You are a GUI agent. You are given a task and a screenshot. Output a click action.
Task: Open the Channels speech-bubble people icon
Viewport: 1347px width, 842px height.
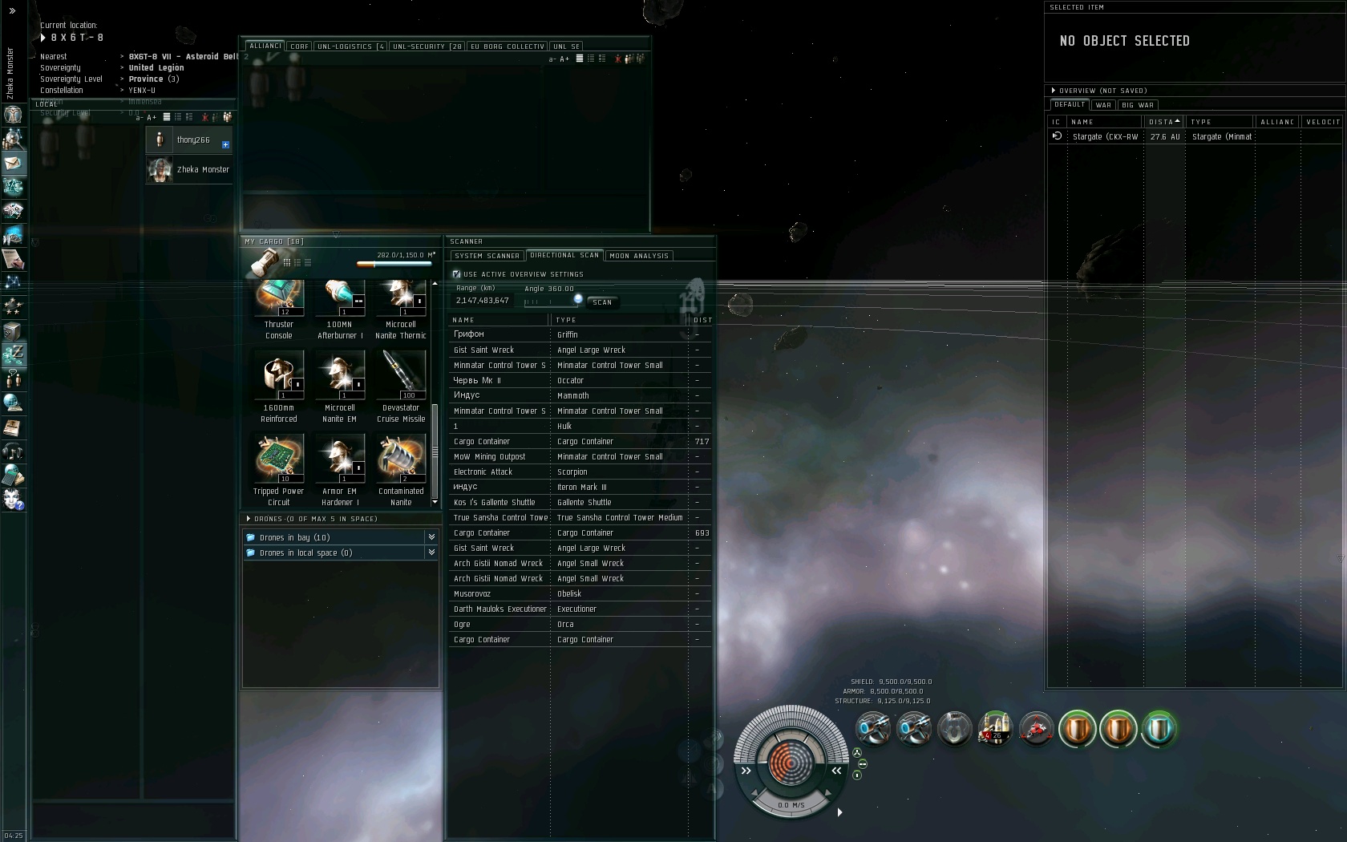coord(13,379)
